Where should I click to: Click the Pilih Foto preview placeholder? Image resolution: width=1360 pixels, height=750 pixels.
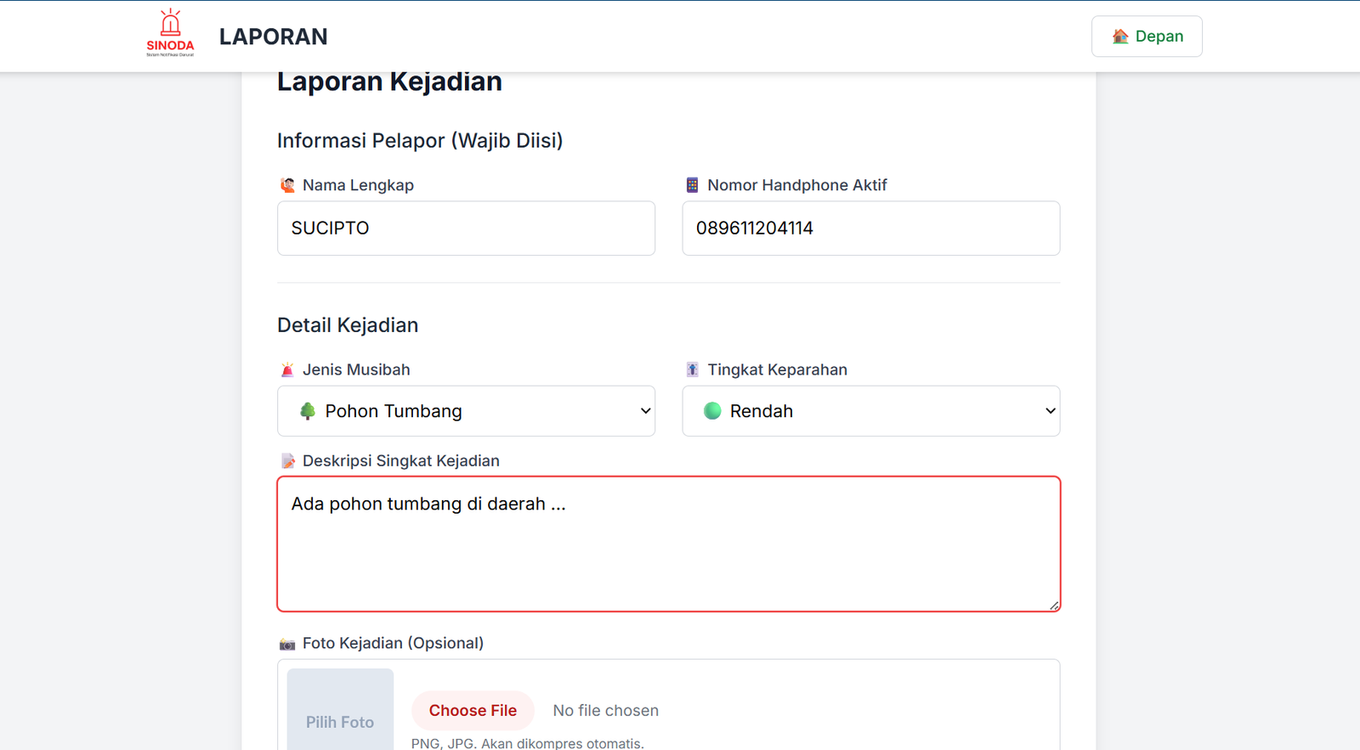[x=340, y=713]
